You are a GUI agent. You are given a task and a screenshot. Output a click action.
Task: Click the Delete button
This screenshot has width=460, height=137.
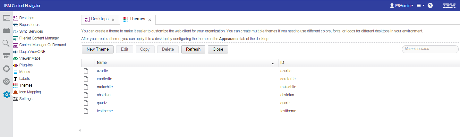coord(168,49)
